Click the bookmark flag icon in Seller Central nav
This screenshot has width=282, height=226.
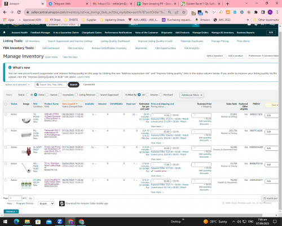[x=5, y=32]
